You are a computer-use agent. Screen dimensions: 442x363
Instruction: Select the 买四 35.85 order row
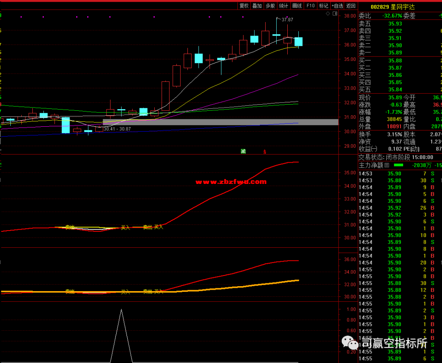(x=400, y=82)
